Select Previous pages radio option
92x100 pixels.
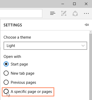[x=6, y=82]
